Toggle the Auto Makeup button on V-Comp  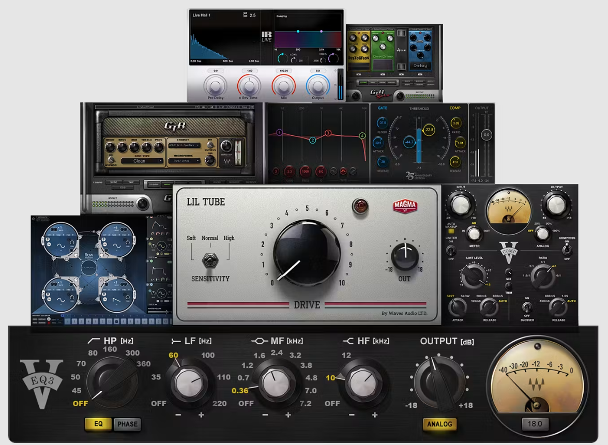(451, 231)
